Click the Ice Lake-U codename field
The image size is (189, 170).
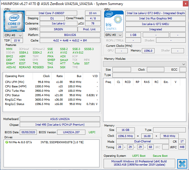(59, 24)
